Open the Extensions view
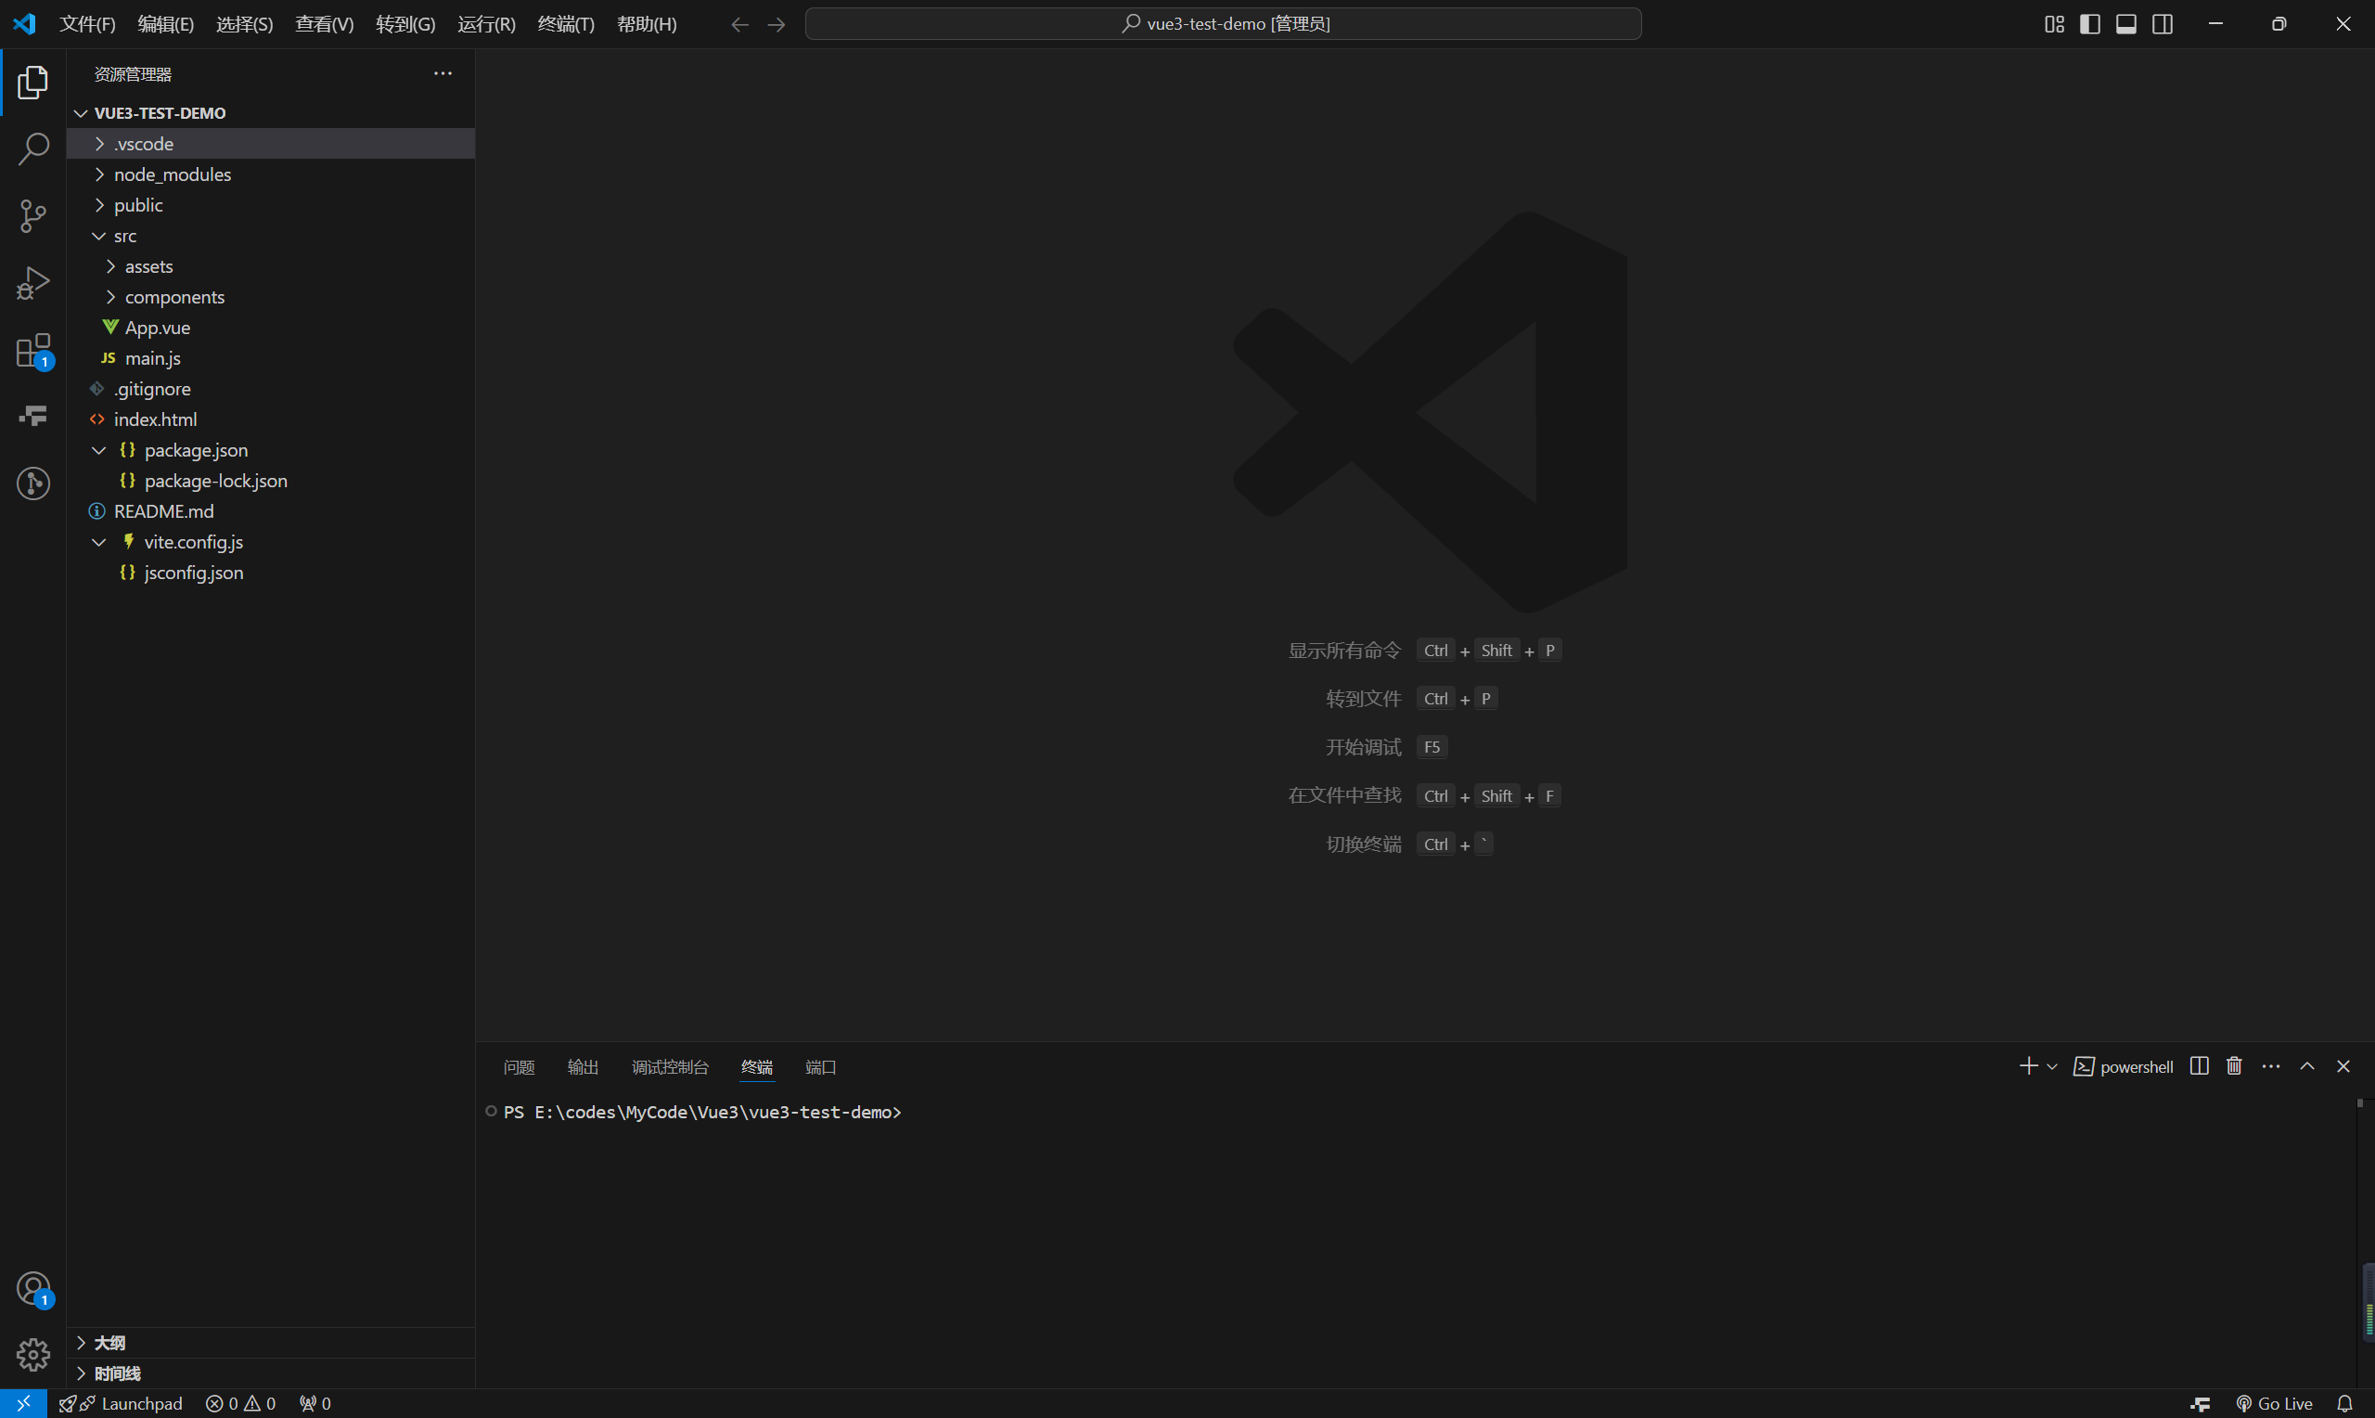 [33, 350]
